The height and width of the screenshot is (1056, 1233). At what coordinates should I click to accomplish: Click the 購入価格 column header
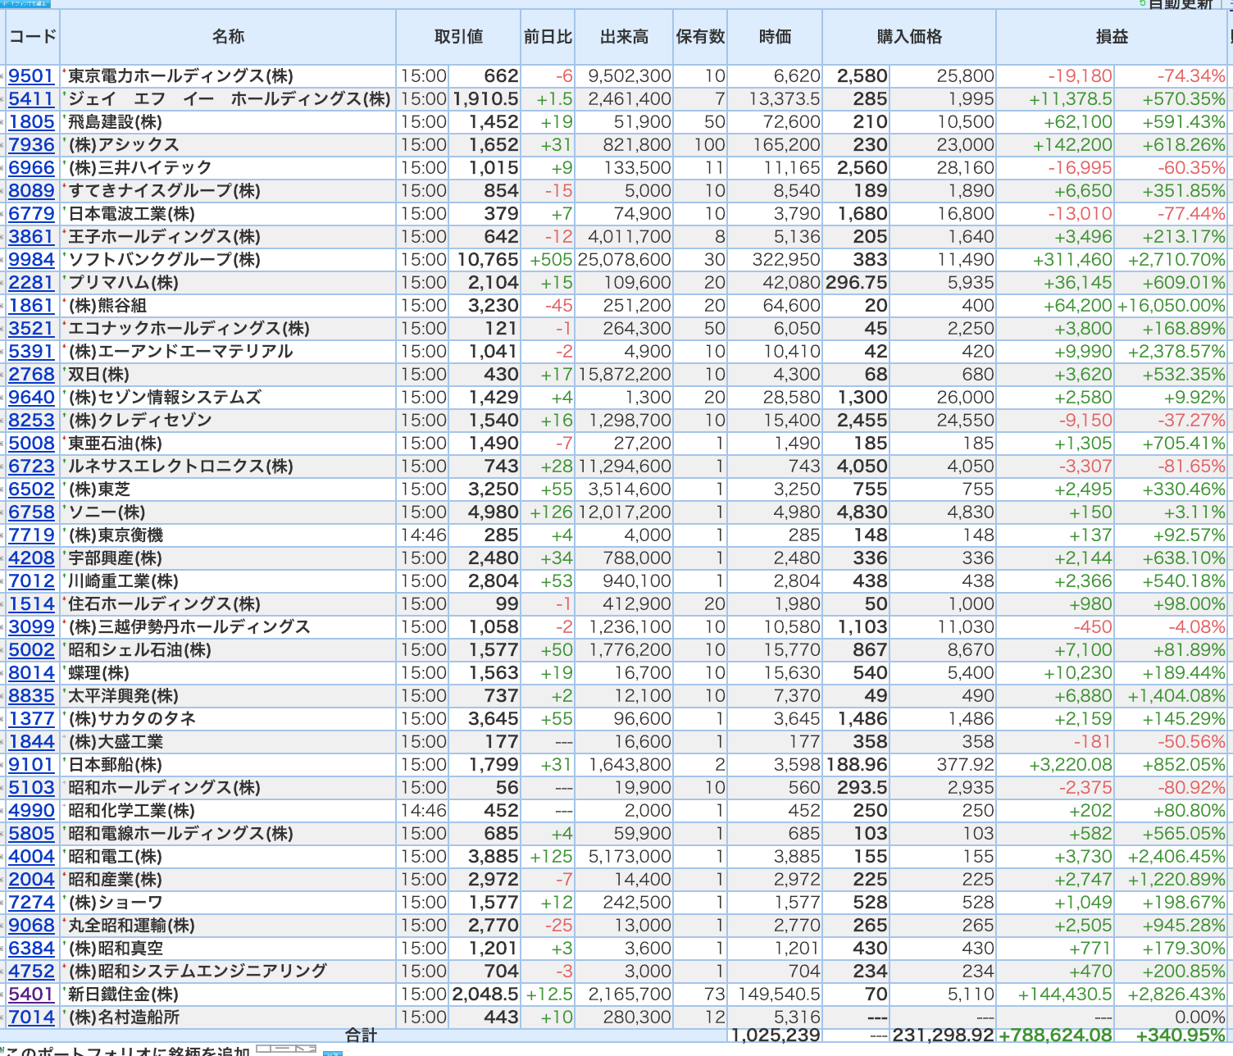click(x=909, y=37)
